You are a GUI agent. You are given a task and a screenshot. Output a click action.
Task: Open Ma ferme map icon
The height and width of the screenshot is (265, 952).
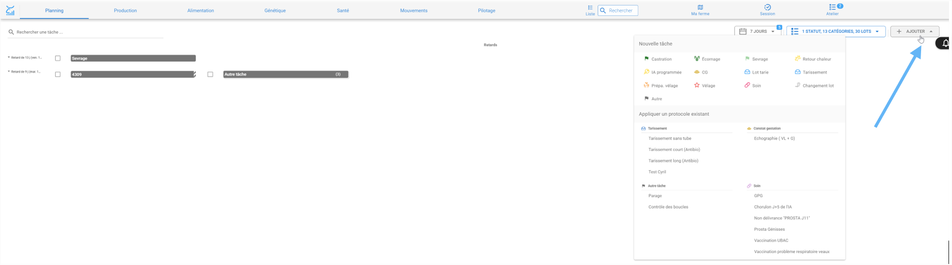(x=700, y=7)
